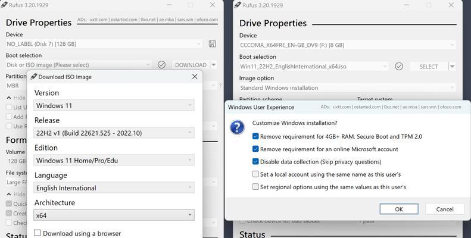Open the SELECT split-button arrow in right window
Image resolution: width=471 pixels, height=238 pixels.
[452, 67]
